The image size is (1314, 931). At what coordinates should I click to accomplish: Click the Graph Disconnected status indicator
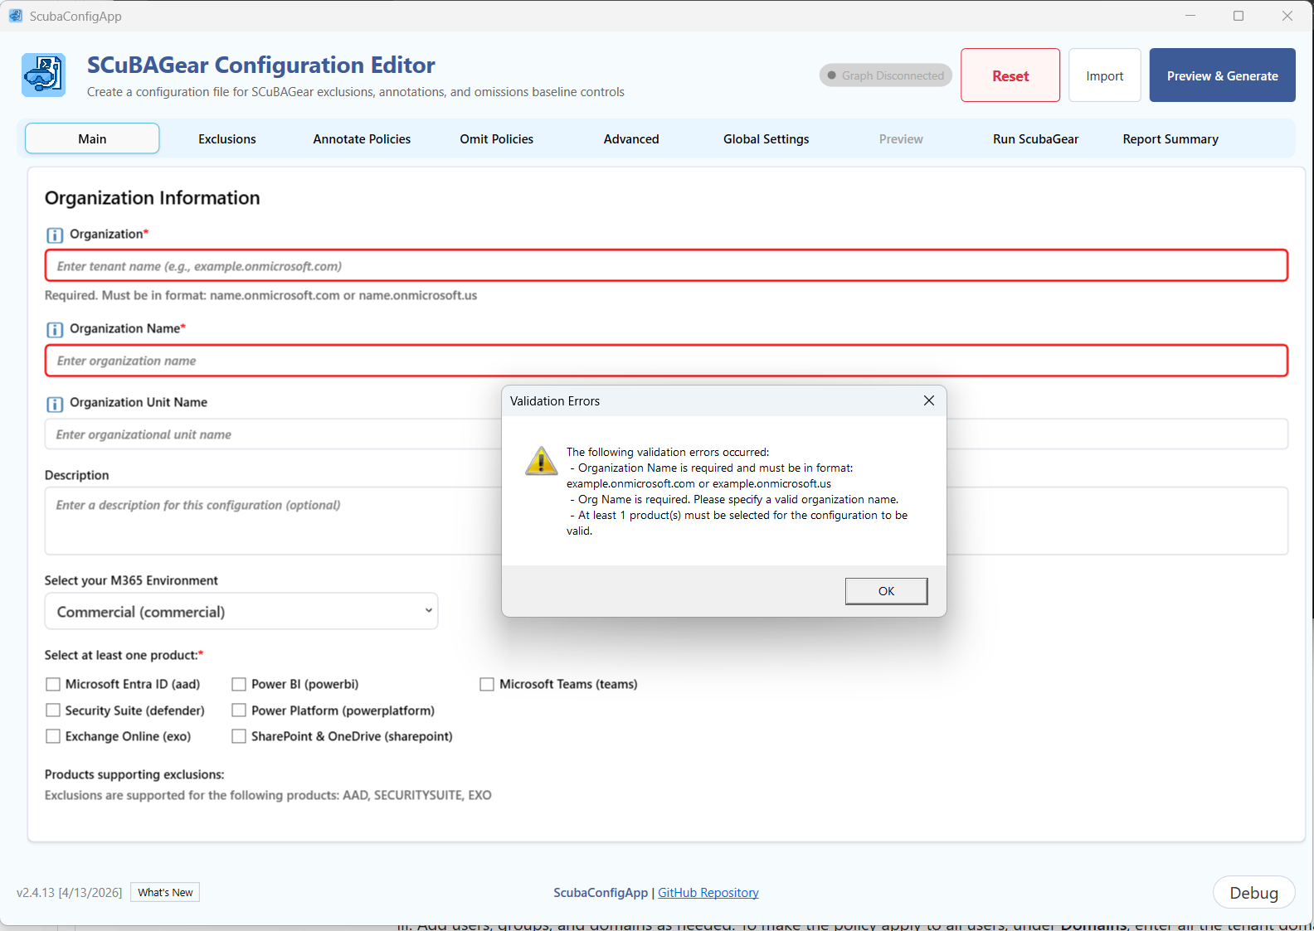coord(885,75)
